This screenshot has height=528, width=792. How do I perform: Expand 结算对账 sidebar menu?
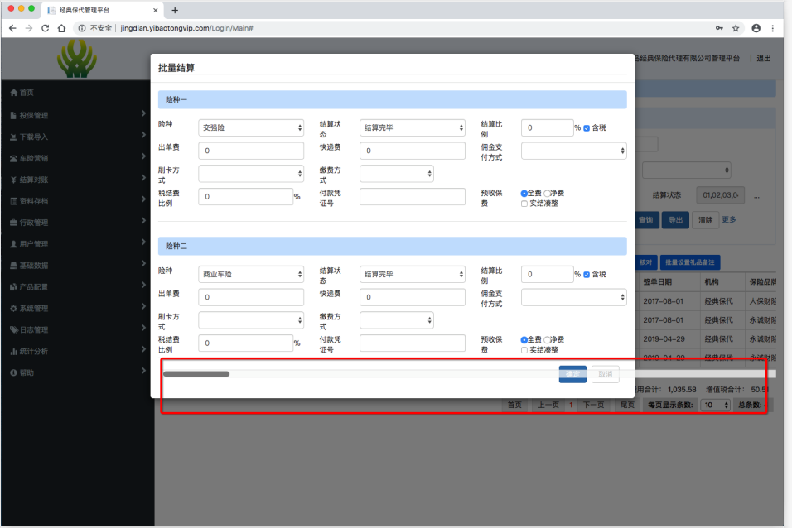tap(77, 180)
